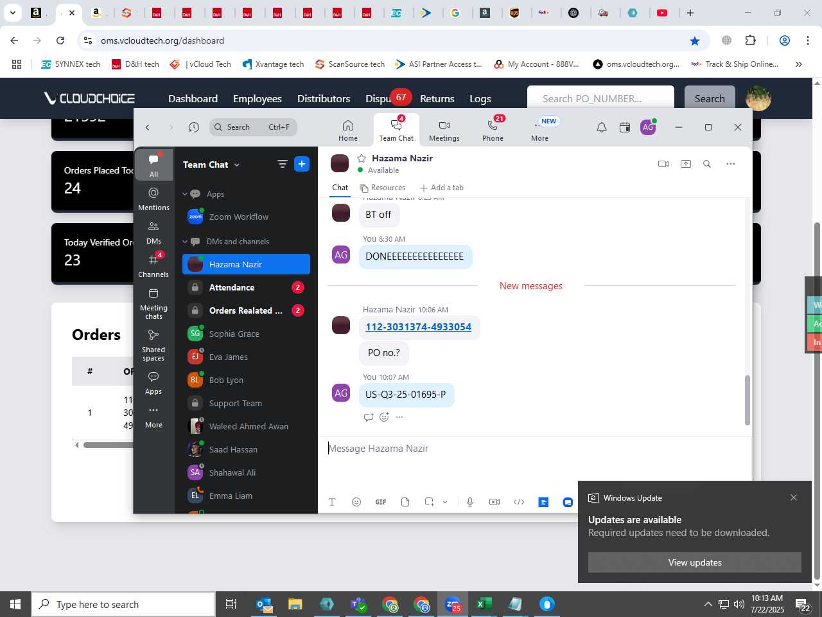Image resolution: width=822 pixels, height=617 pixels.
Task: Open Distributors in CloudChoice navbar
Action: [x=324, y=98]
